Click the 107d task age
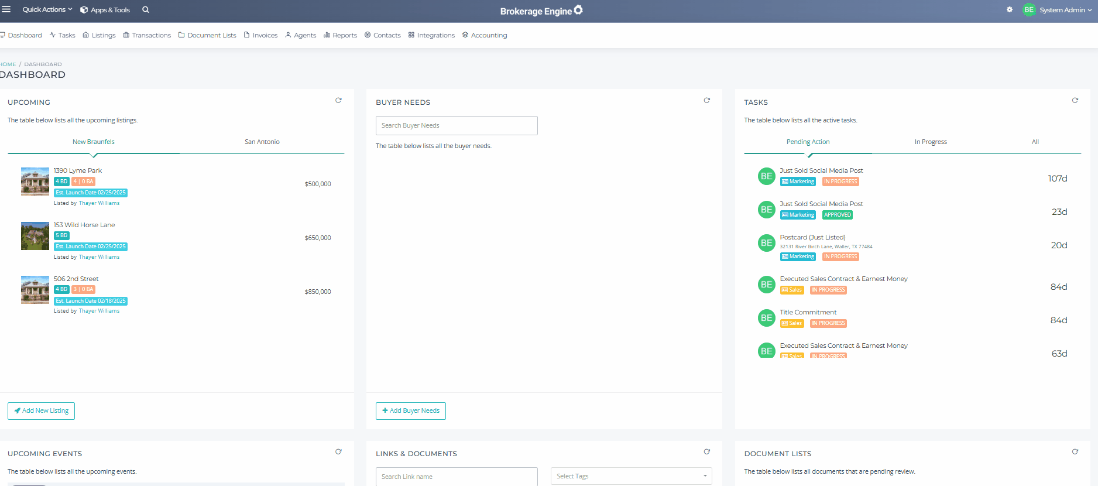 point(1058,179)
